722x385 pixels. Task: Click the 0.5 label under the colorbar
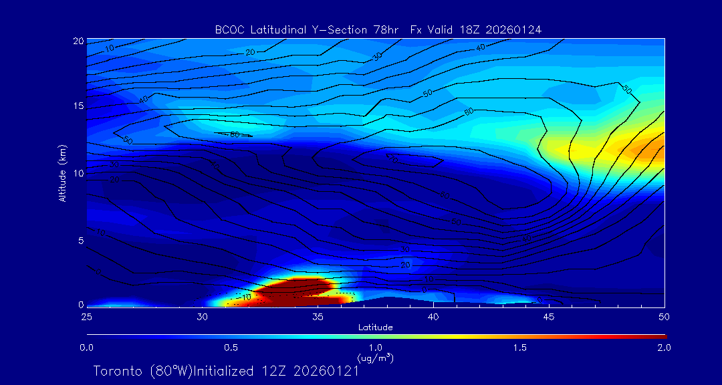(x=231, y=348)
